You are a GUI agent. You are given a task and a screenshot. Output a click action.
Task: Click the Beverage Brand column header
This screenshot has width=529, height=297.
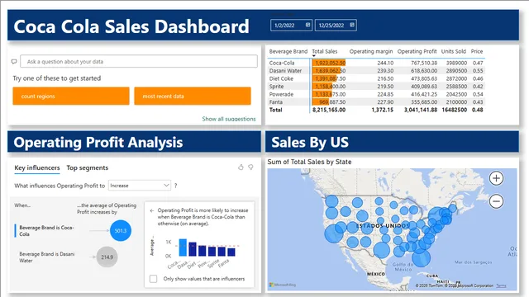pyautogui.click(x=288, y=51)
